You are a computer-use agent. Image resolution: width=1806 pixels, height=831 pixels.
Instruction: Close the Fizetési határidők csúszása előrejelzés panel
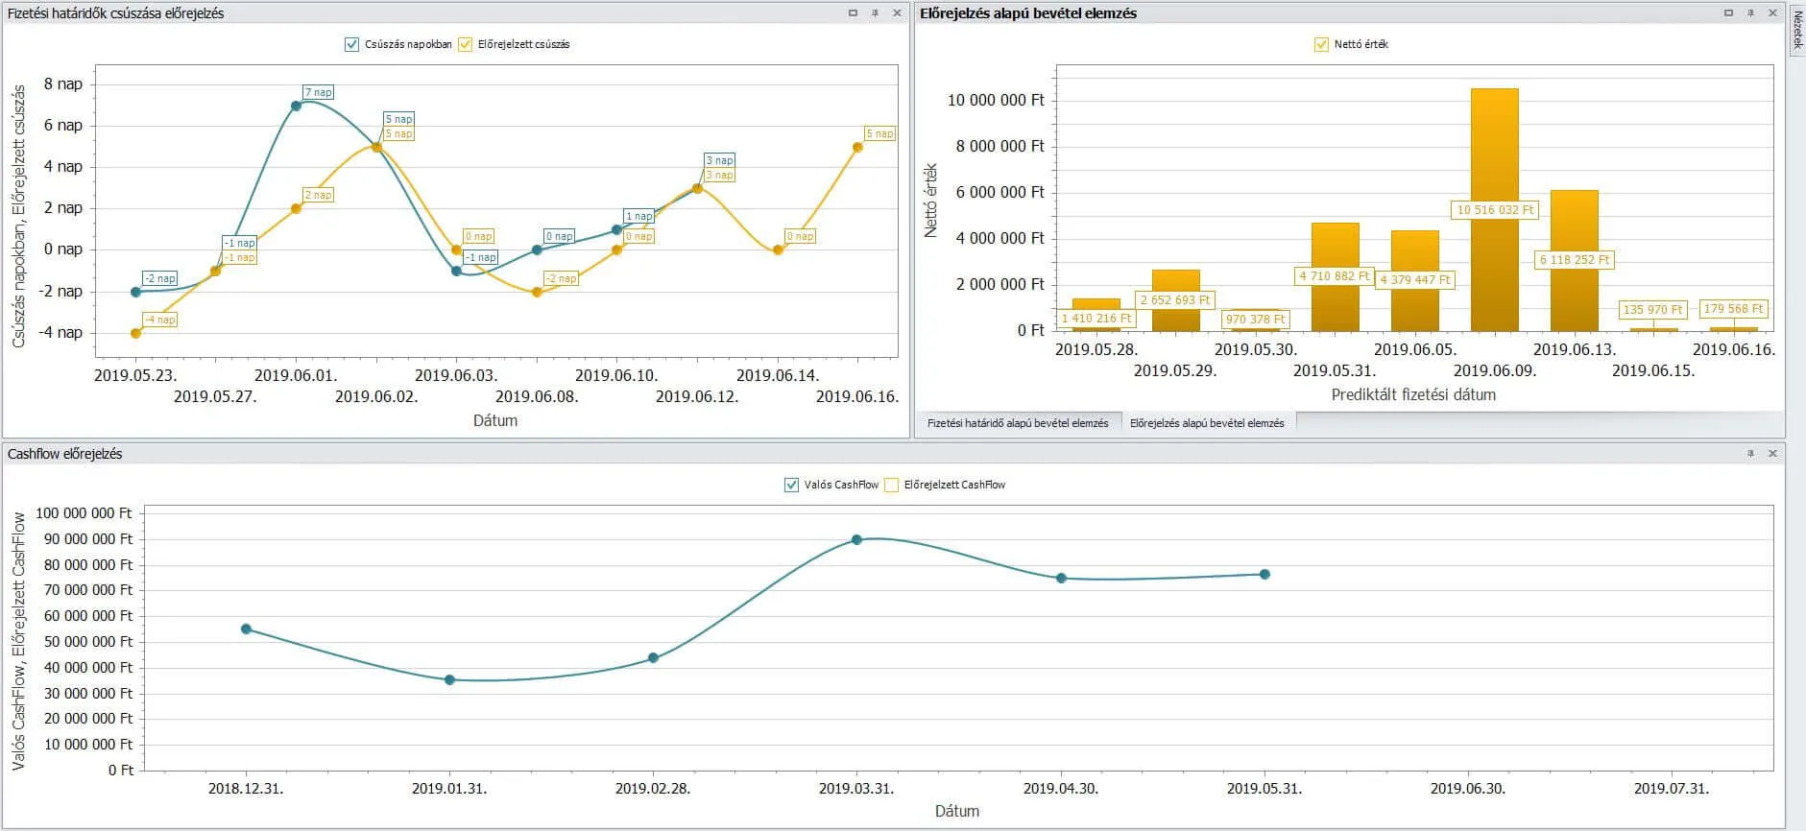point(897,13)
